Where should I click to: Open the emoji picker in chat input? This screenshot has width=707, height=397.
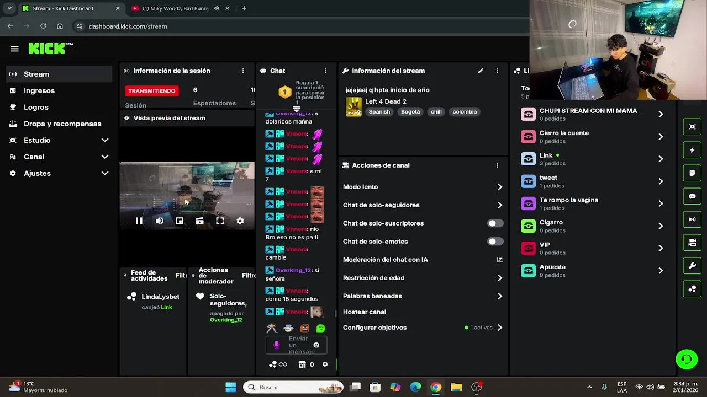pyautogui.click(x=316, y=345)
